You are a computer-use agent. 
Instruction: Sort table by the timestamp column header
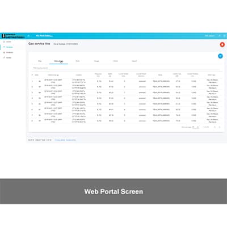click(x=53, y=75)
